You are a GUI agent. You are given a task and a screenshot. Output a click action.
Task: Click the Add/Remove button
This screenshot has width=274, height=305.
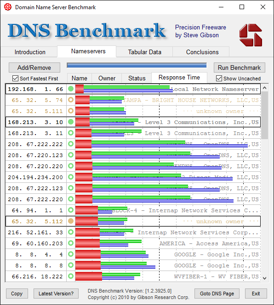[34, 68]
